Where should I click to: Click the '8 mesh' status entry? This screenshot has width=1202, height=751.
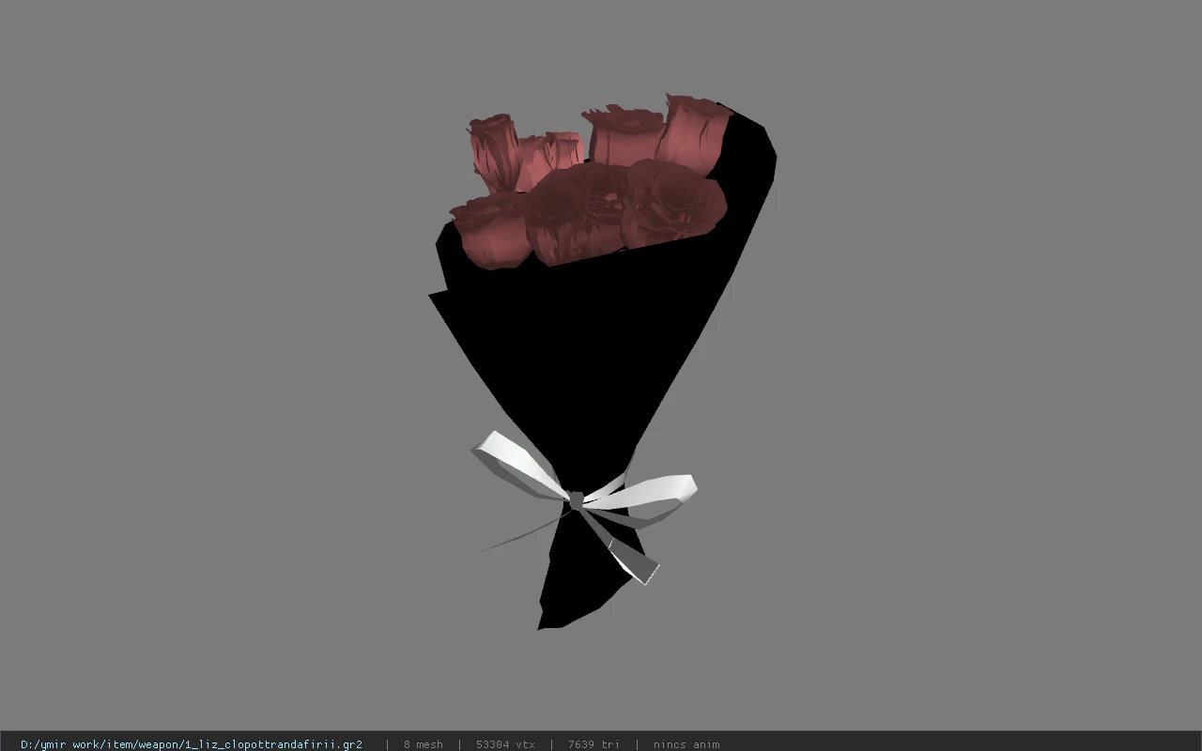click(x=424, y=744)
